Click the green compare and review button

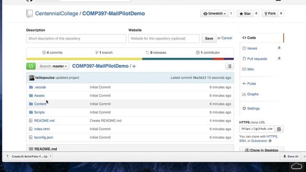click(x=31, y=66)
